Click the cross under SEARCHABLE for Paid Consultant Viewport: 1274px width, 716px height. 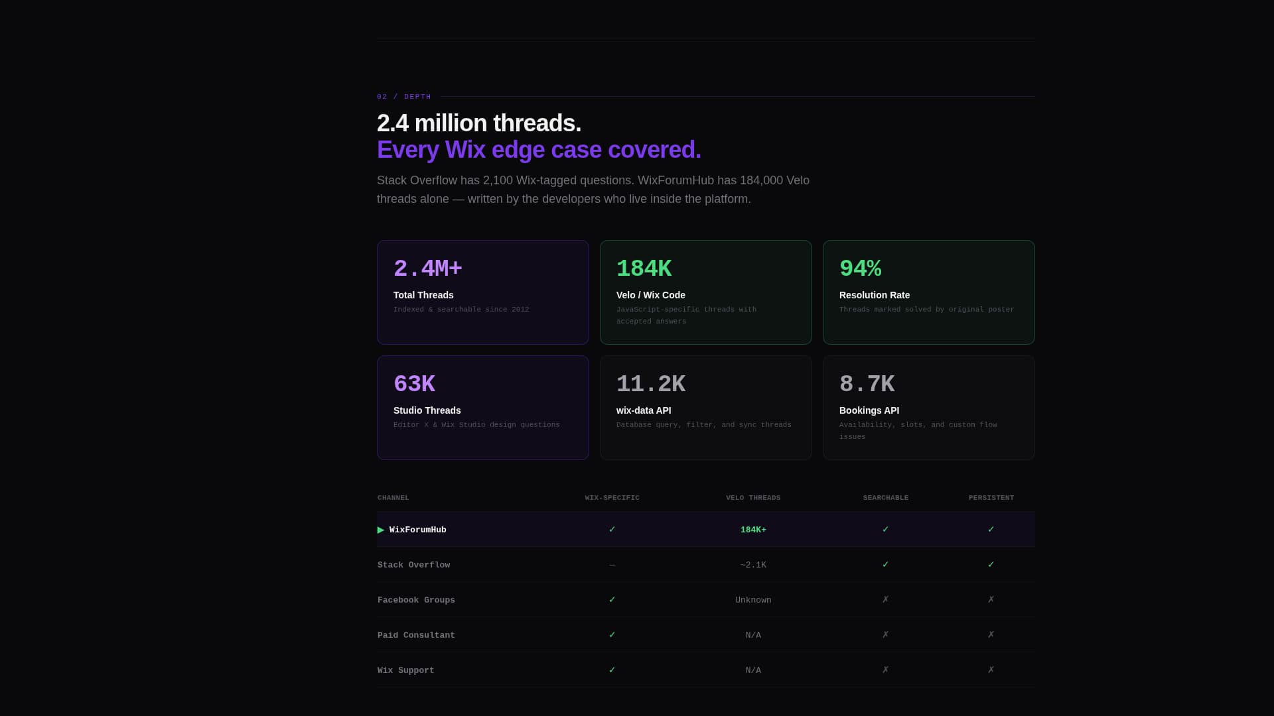pyautogui.click(x=886, y=634)
